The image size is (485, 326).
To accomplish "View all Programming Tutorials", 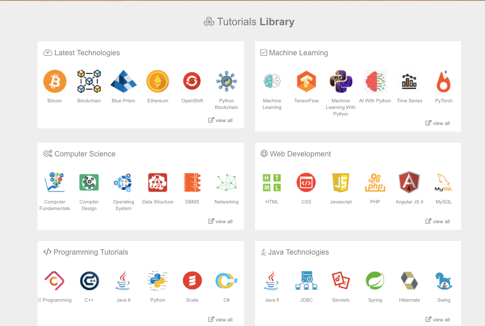I will click(220, 319).
